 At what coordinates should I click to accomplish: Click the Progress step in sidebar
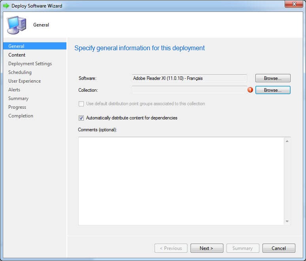point(17,107)
